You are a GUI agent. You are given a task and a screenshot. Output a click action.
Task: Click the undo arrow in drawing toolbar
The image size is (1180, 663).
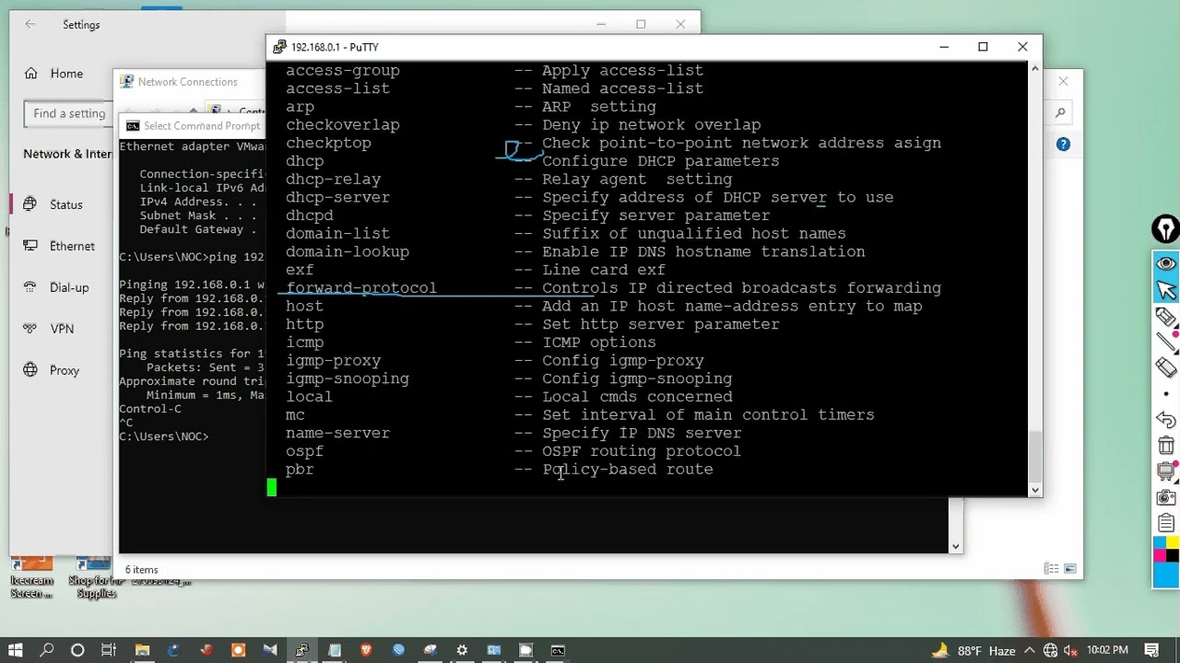1166,420
